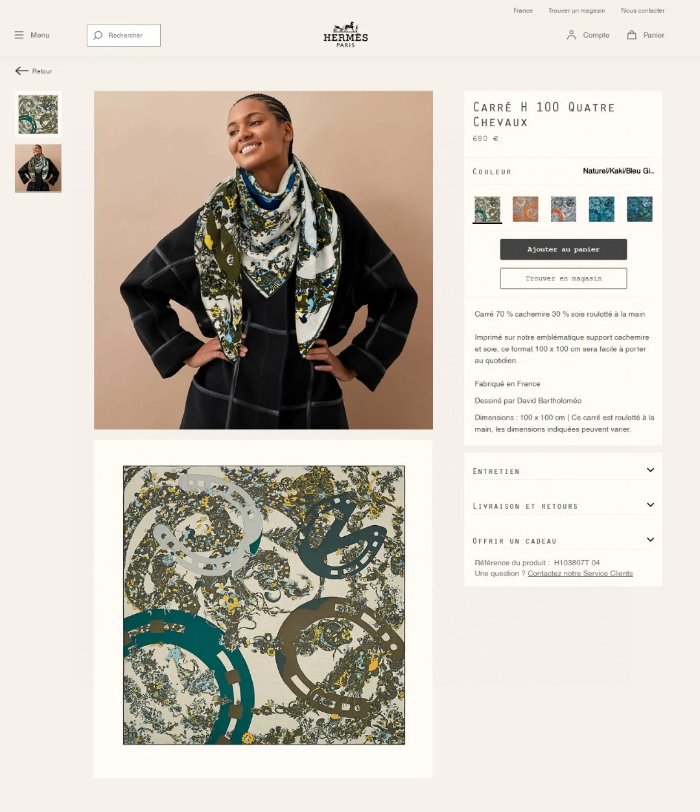Select the orange scarf color swatch

[x=525, y=209]
